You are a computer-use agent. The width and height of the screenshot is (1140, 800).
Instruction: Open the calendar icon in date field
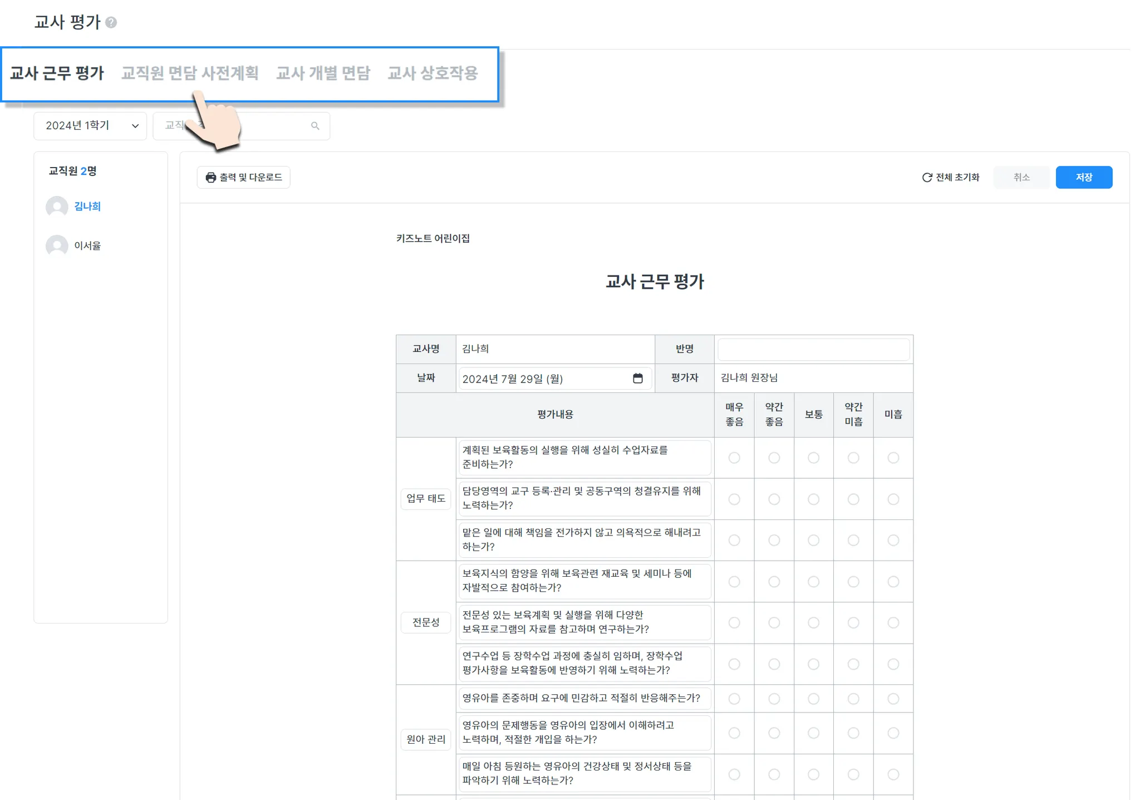(638, 379)
